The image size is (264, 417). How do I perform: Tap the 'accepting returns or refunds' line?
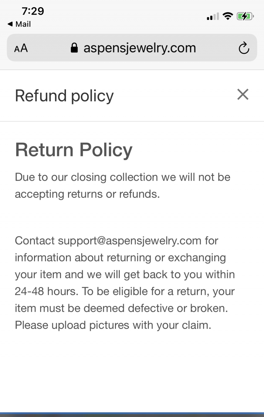pos(87,194)
